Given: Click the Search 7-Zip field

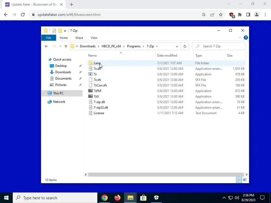Looking at the screenshot, I should coord(219,46).
